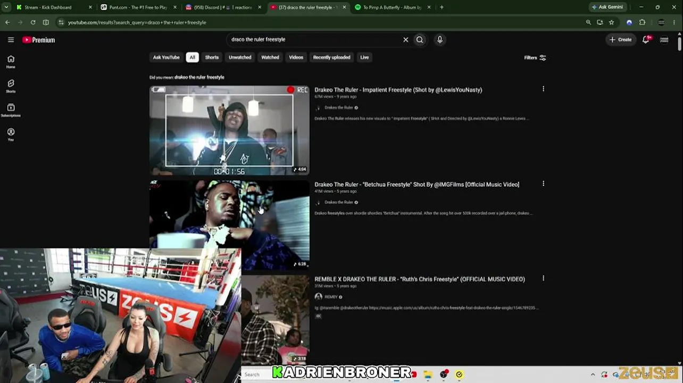Open a new browser tab
Screen dimensions: 683x383
click(442, 7)
